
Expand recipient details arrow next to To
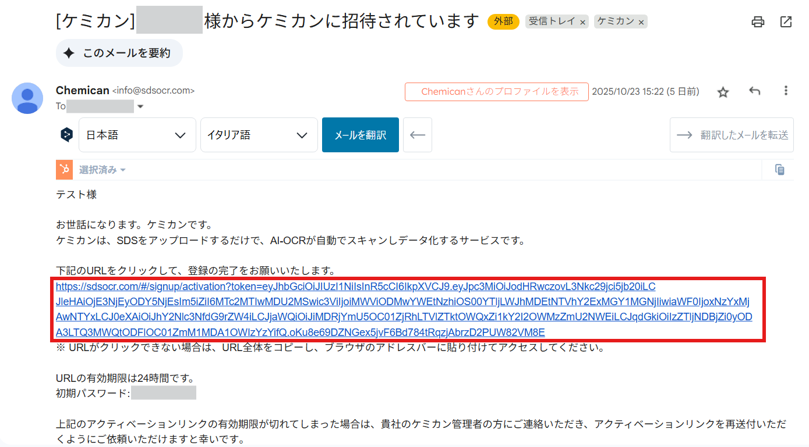(x=140, y=106)
